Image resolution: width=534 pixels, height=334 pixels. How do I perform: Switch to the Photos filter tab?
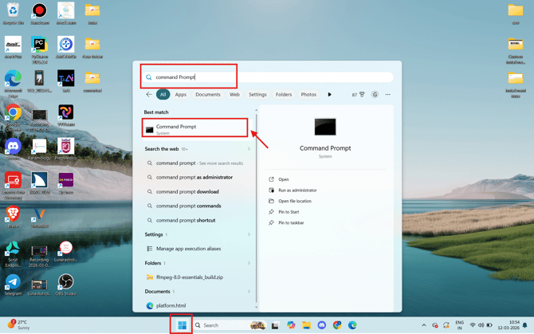tap(308, 95)
